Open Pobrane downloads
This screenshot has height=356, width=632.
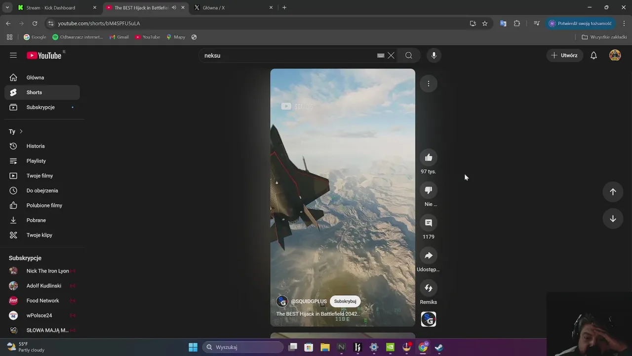coord(42,221)
